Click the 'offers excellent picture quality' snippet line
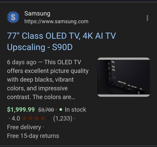The width and height of the screenshot is (157, 147). (x=48, y=71)
